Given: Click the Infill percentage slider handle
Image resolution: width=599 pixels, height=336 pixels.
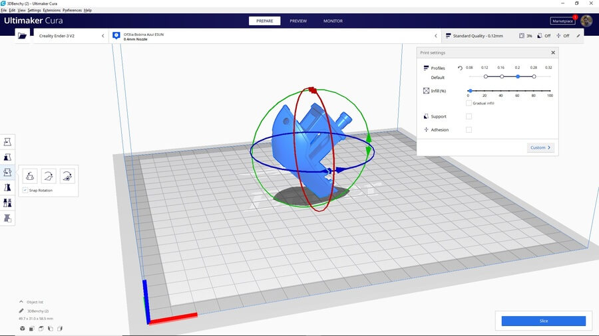Looking at the screenshot, I should point(471,91).
